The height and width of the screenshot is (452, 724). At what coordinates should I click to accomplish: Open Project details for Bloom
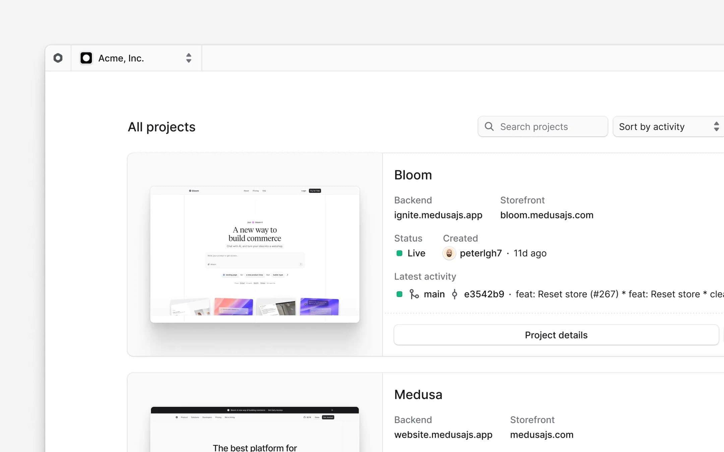coord(556,335)
